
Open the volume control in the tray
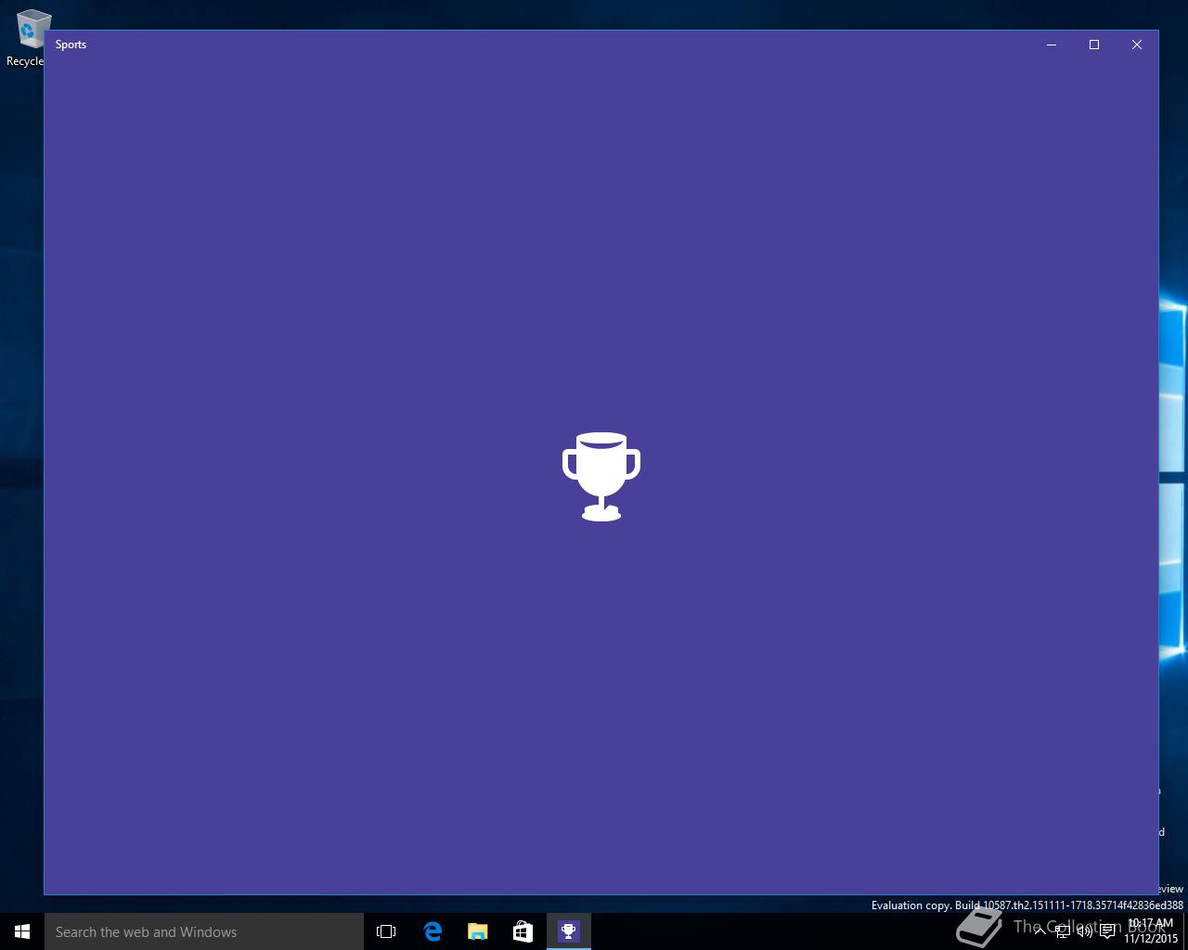tap(1084, 931)
